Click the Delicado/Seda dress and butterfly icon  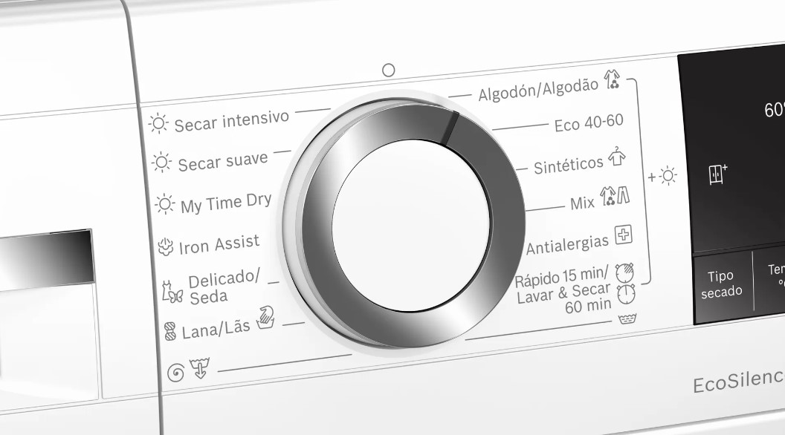pyautogui.click(x=172, y=292)
